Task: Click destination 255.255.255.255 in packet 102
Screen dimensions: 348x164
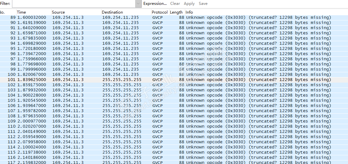Action: [x=122, y=85]
